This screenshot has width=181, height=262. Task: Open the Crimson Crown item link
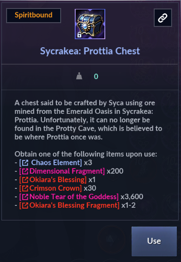click(50, 188)
